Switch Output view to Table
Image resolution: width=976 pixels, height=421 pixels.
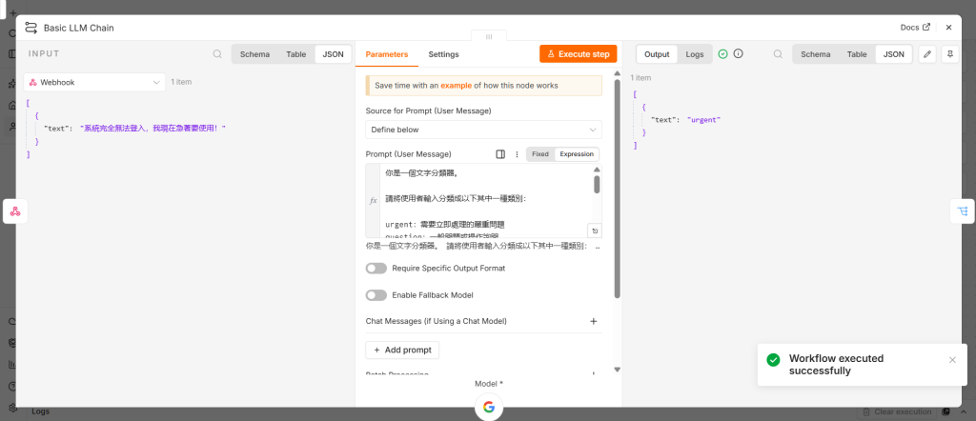point(857,54)
